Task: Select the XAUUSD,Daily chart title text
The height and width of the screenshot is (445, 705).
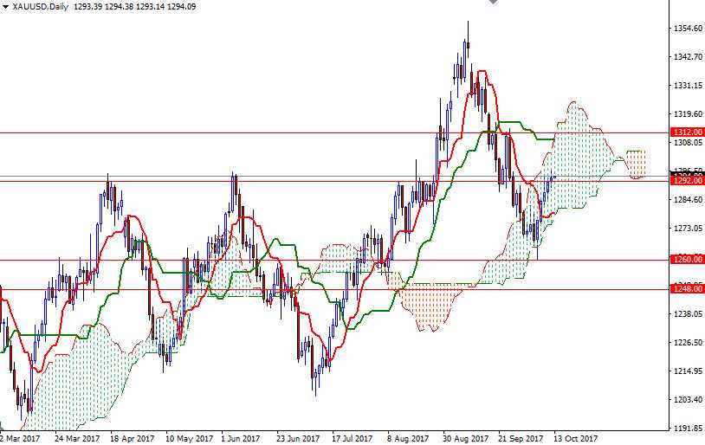Action: [x=41, y=7]
